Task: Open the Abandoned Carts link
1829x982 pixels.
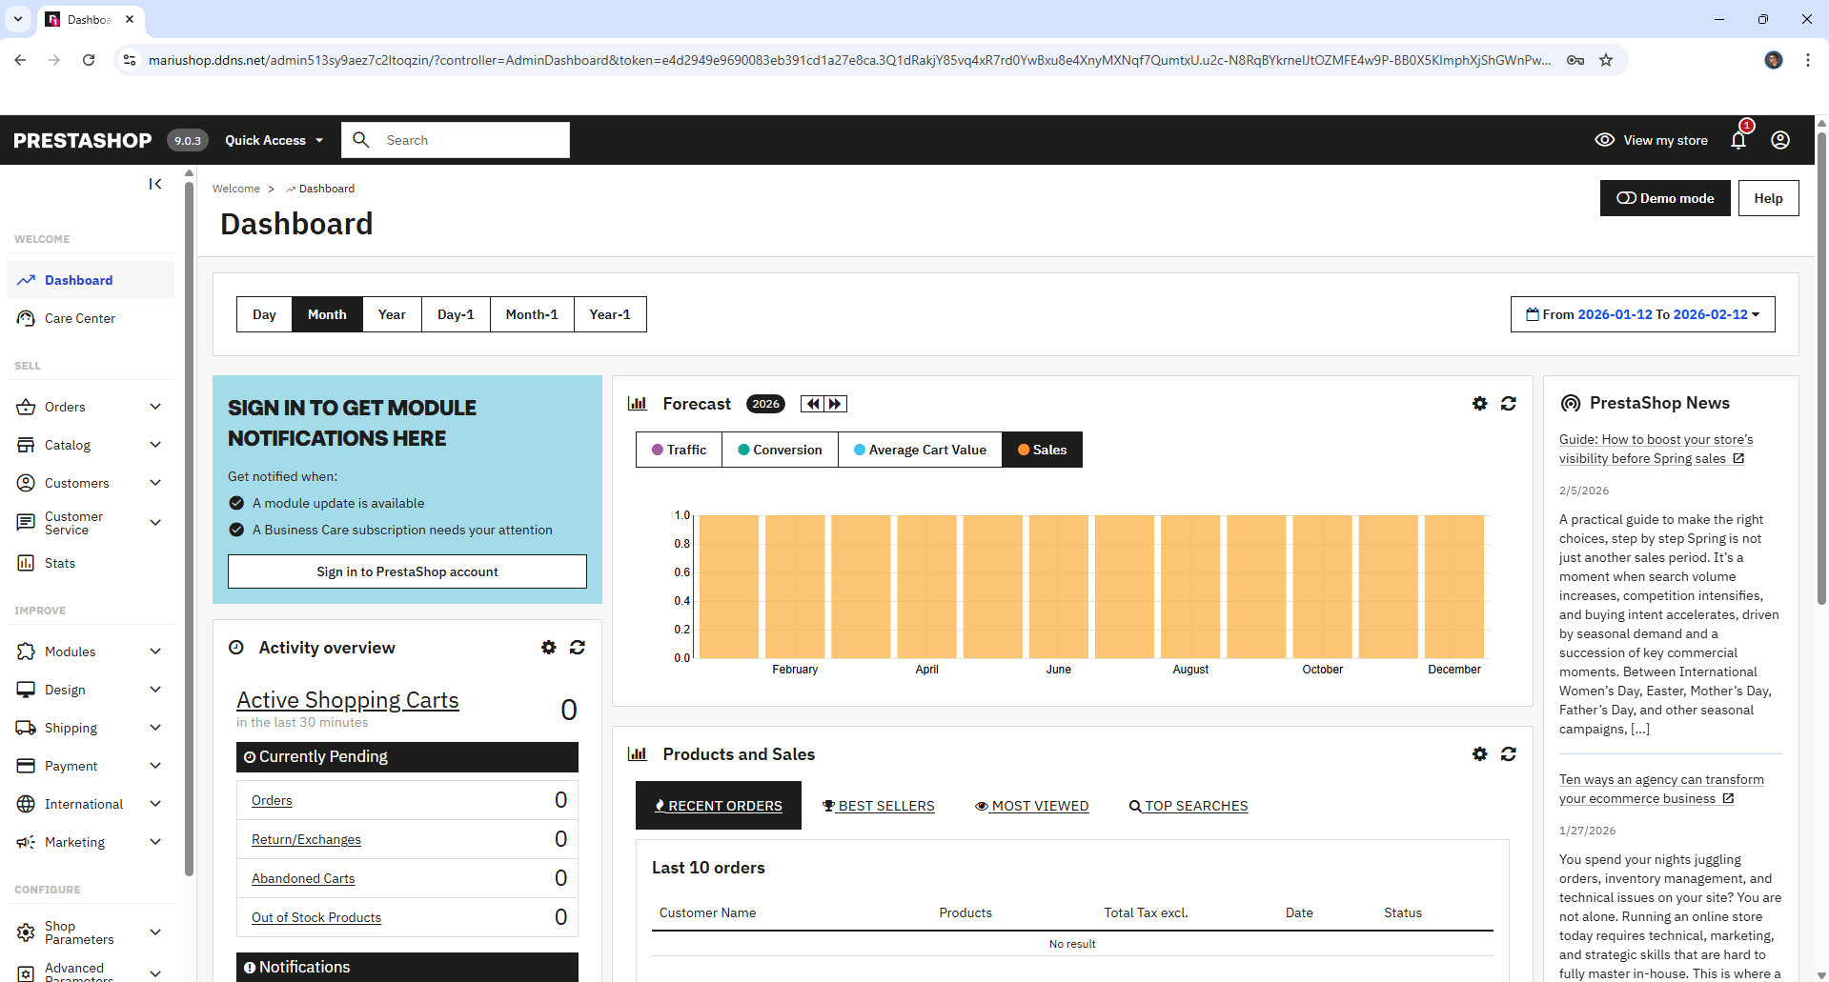Action: point(303,878)
